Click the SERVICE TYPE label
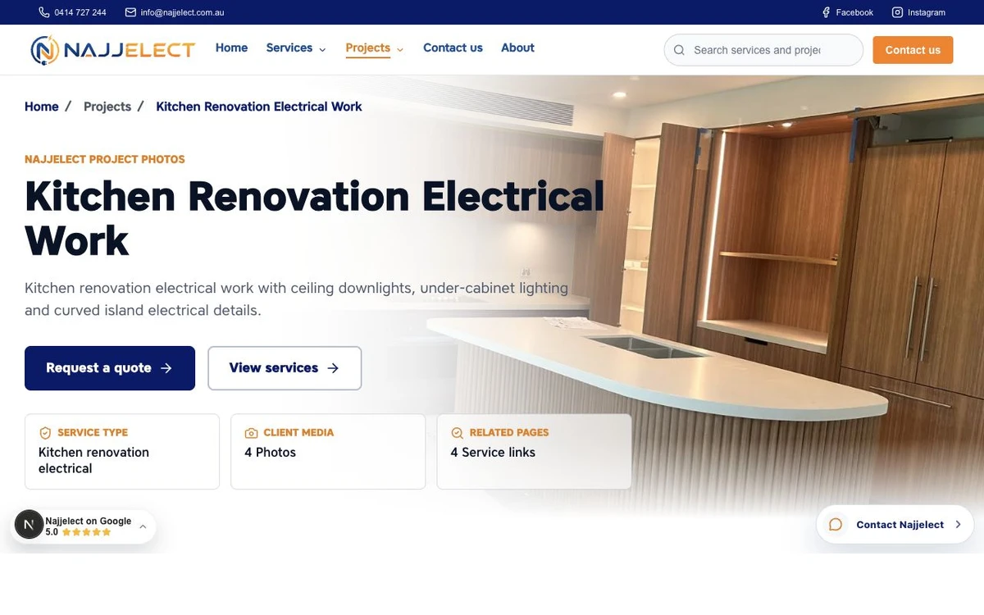 pyautogui.click(x=93, y=432)
